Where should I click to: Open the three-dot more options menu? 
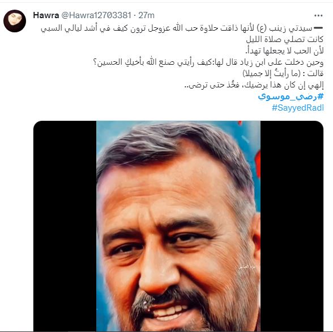pyautogui.click(x=318, y=15)
